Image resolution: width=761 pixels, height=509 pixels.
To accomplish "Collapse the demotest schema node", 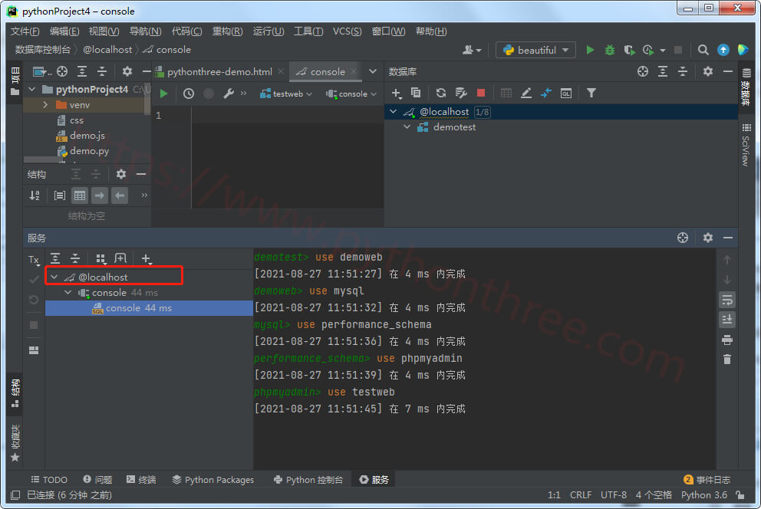I will click(x=407, y=127).
